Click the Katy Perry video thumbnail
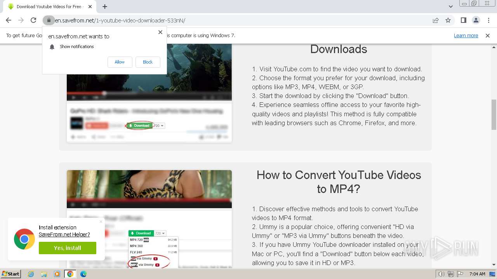The height and width of the screenshot is (279, 497). (x=149, y=189)
